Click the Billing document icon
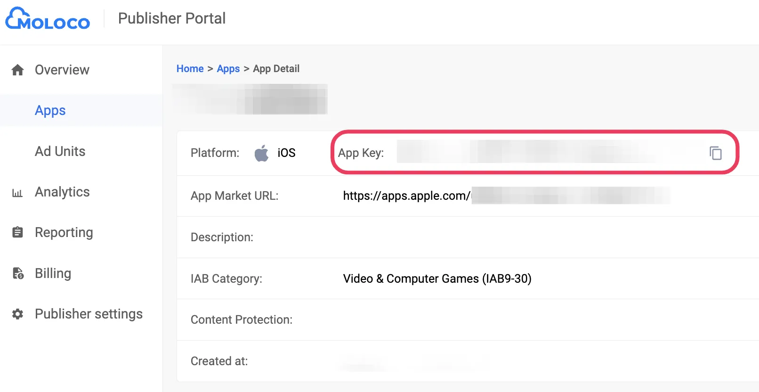Image resolution: width=759 pixels, height=392 pixels. click(18, 273)
